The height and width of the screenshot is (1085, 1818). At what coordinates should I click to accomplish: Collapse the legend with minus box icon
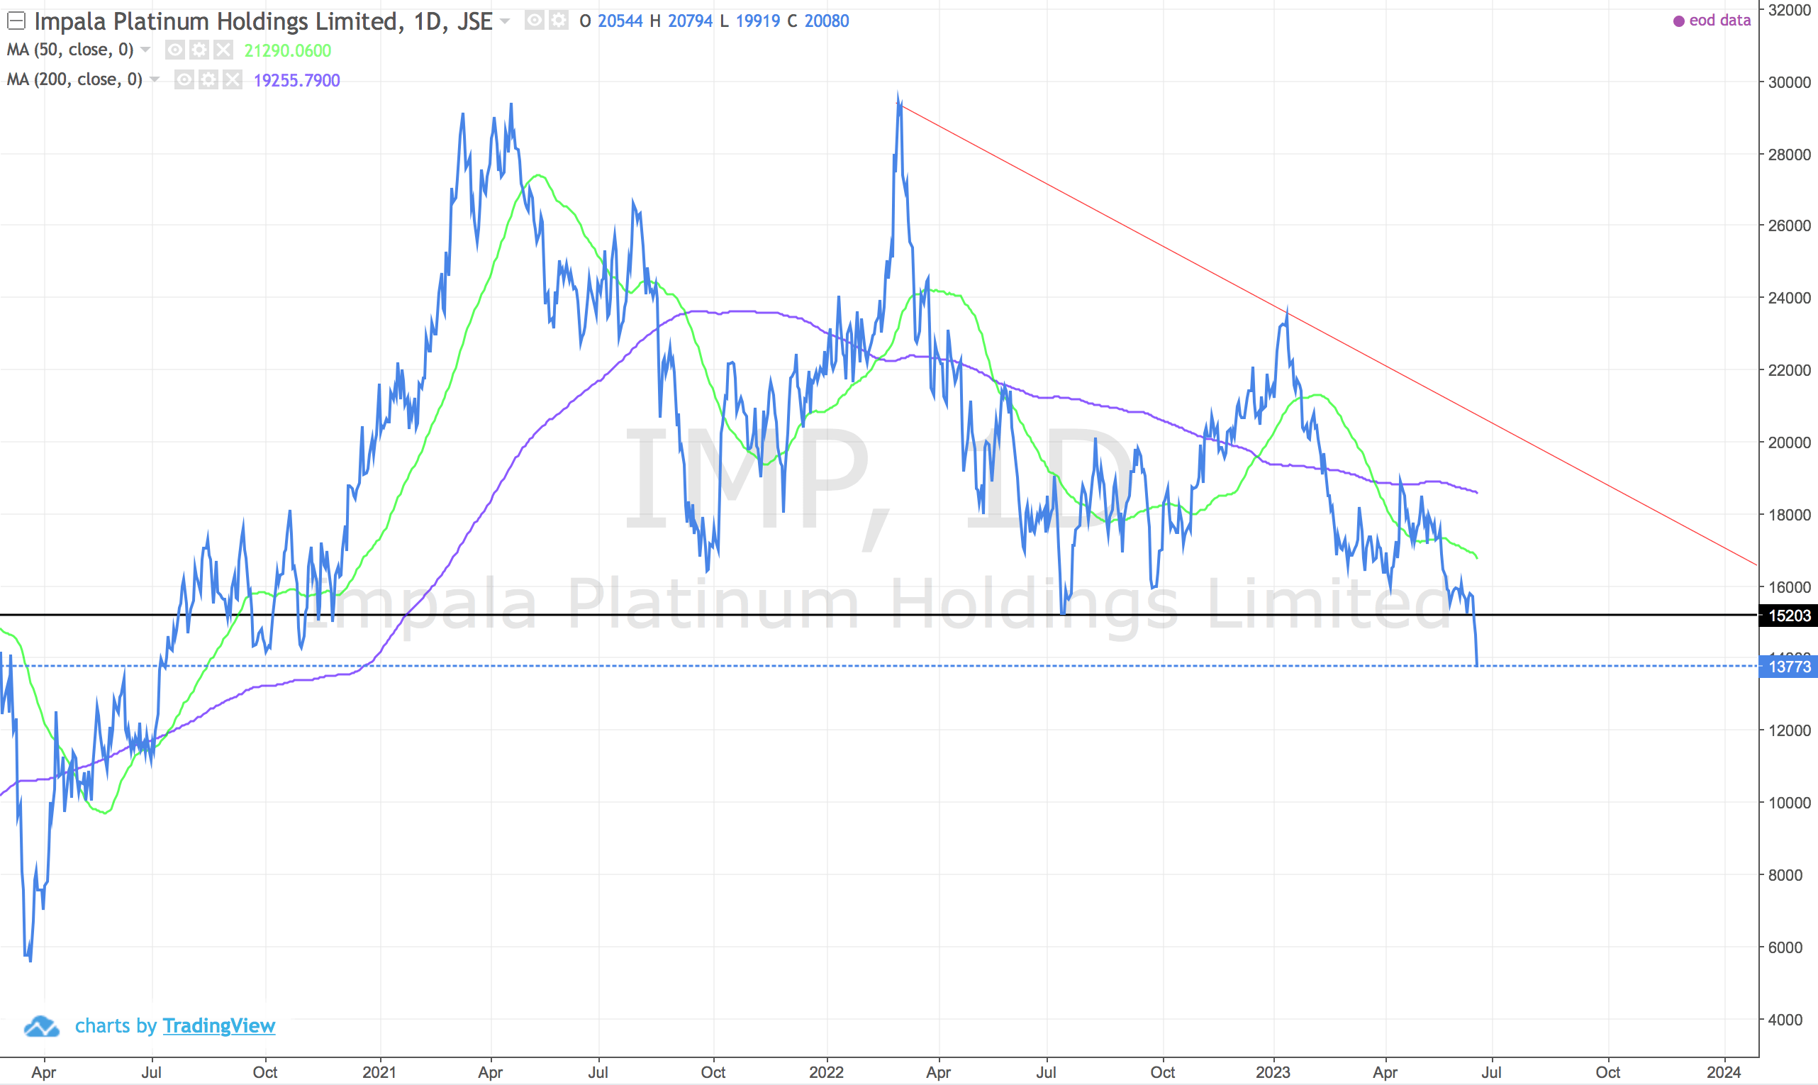click(16, 21)
